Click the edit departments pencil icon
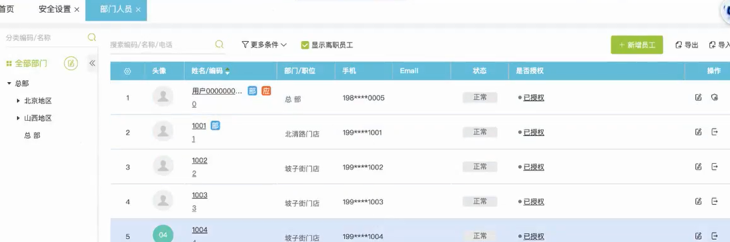 point(71,63)
